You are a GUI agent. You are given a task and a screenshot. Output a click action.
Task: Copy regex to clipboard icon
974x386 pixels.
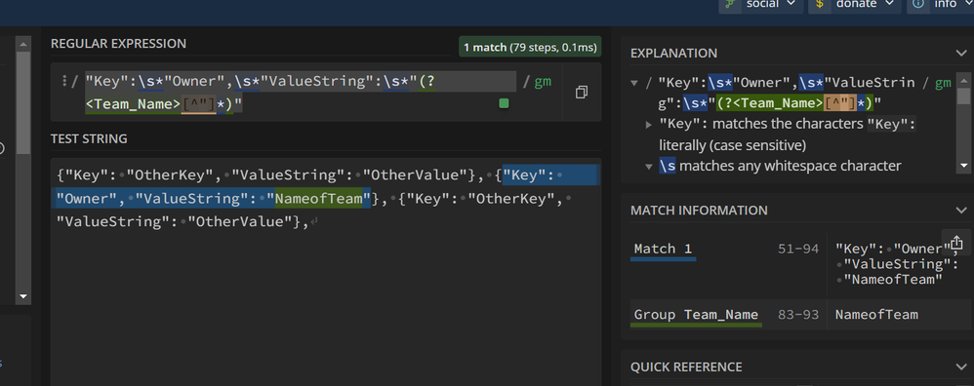(x=582, y=93)
